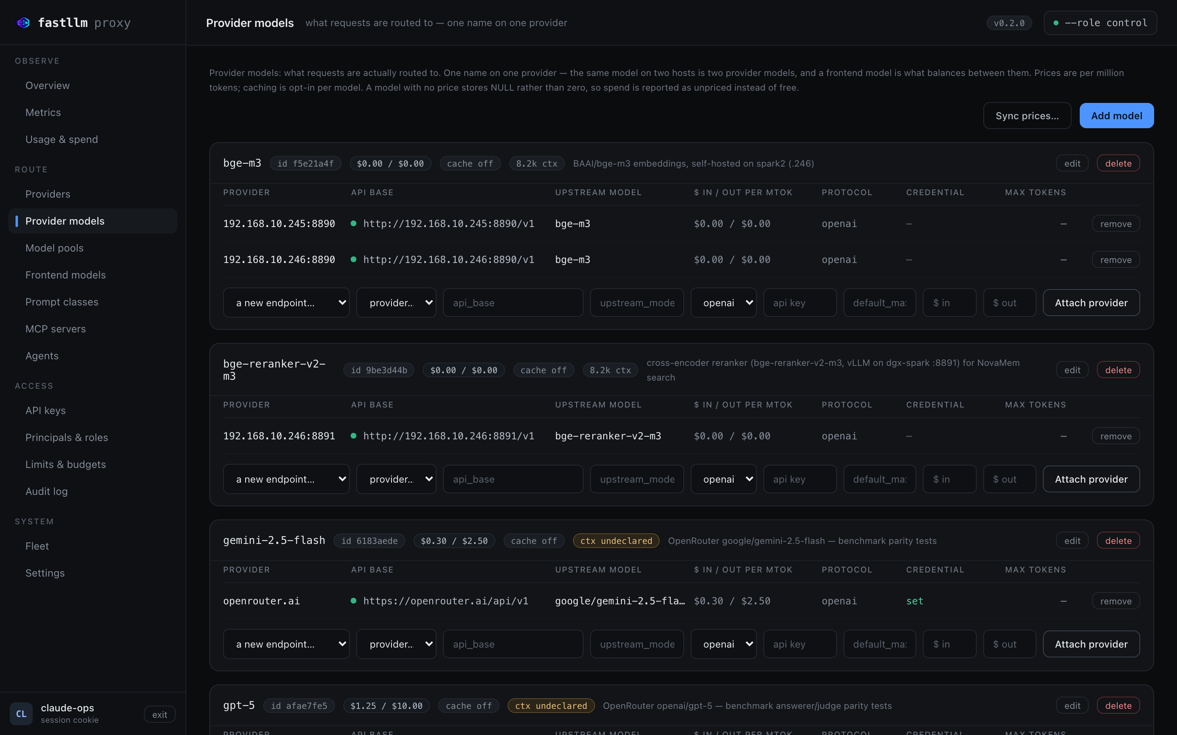The image size is (1177, 735).
Task: Edit the gemini-2.5-flash model
Action: pyautogui.click(x=1072, y=541)
